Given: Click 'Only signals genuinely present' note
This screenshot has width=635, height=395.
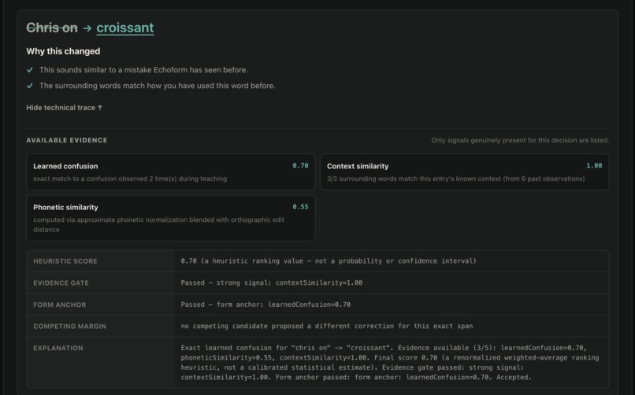Looking at the screenshot, I should pyautogui.click(x=520, y=140).
